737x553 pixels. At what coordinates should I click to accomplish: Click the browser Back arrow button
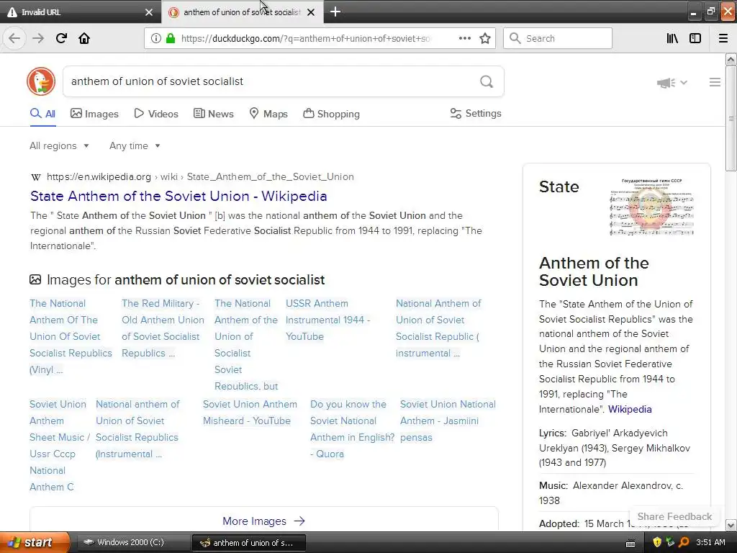click(14, 38)
